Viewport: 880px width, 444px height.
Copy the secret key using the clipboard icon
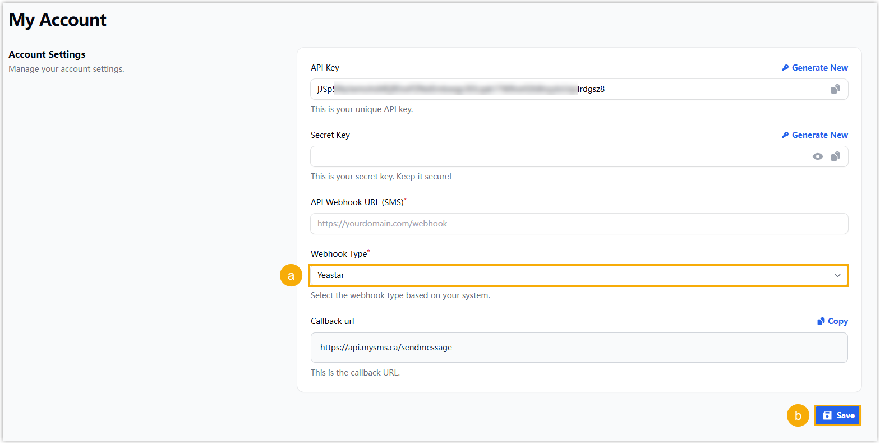click(x=835, y=156)
